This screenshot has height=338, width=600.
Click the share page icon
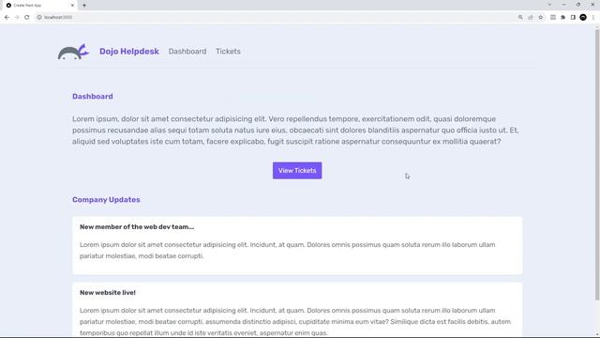click(x=531, y=17)
